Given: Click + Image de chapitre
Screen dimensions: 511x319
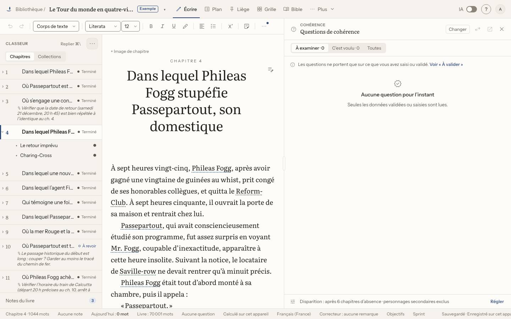Looking at the screenshot, I should [x=130, y=51].
